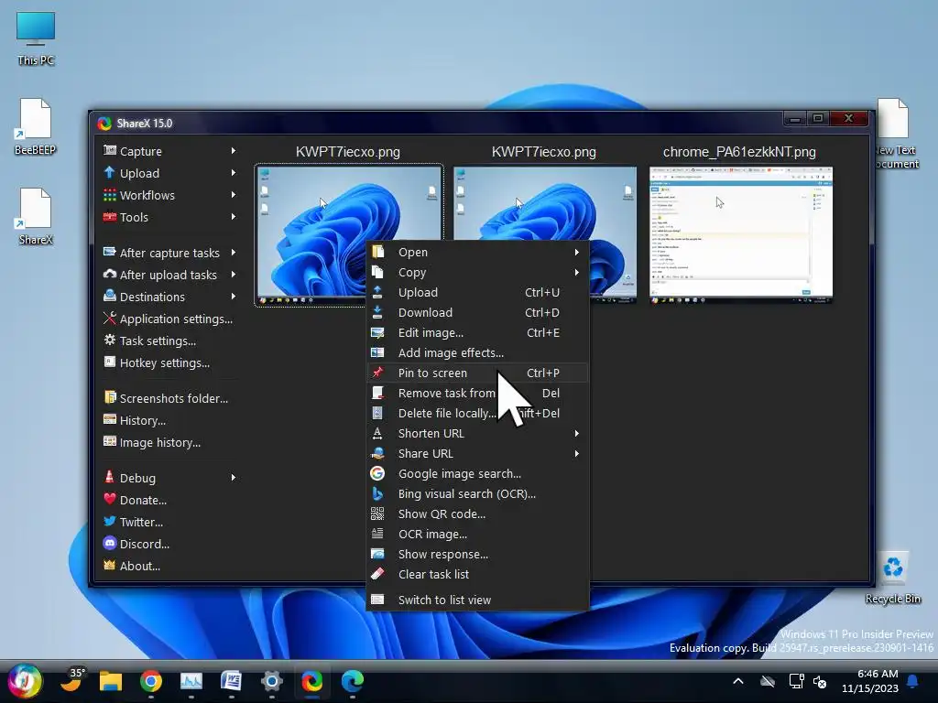This screenshot has height=703, width=938.
Task: Select Delete file locally... entry
Action: tap(476, 413)
